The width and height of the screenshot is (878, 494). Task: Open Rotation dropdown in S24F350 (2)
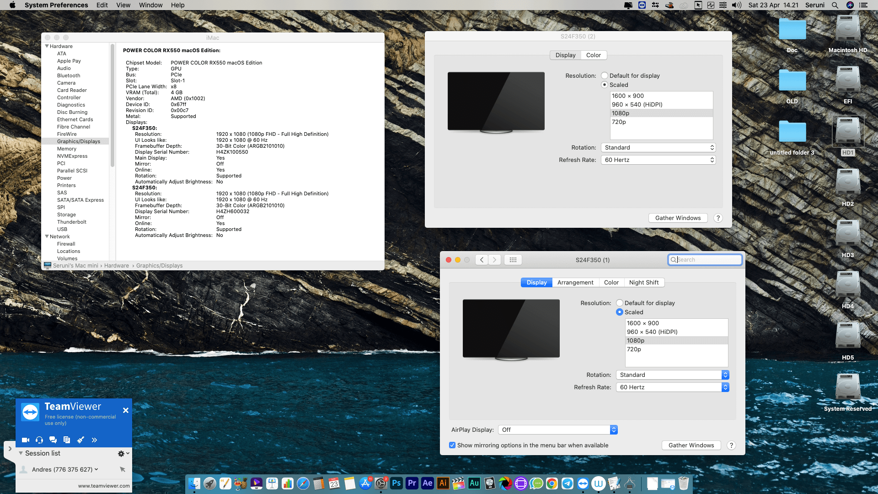[658, 147]
